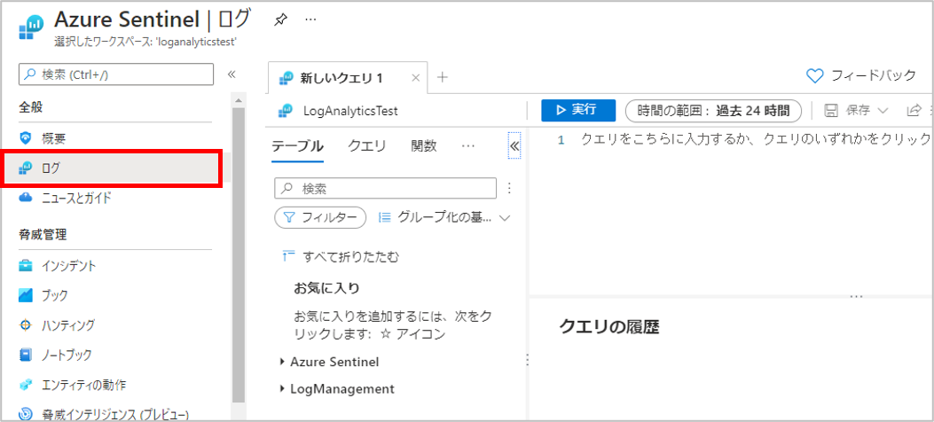Open インシデント in the sidebar
The width and height of the screenshot is (934, 422).
[x=69, y=265]
